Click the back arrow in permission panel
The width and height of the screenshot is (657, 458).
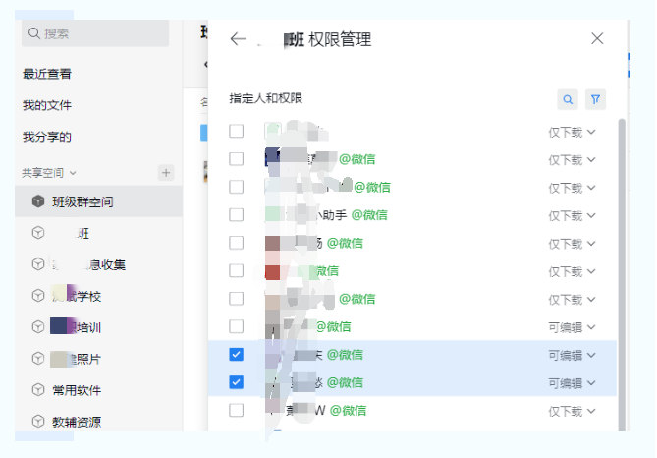237,39
